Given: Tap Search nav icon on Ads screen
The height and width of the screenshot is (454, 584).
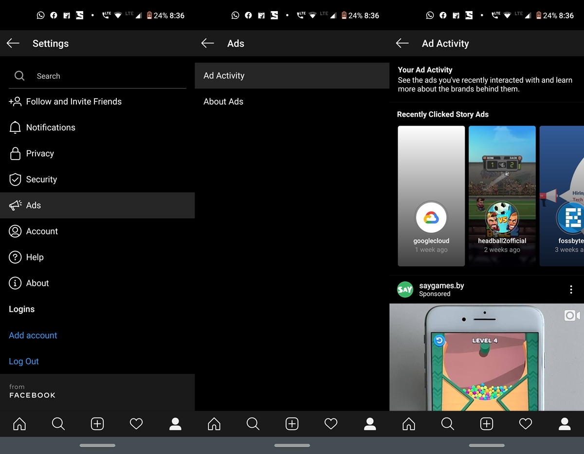Looking at the screenshot, I should click(x=253, y=424).
